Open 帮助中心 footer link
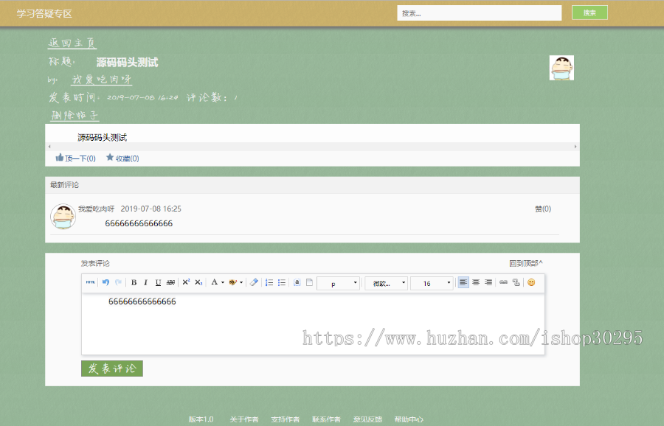This screenshot has width=664, height=426. [x=409, y=419]
